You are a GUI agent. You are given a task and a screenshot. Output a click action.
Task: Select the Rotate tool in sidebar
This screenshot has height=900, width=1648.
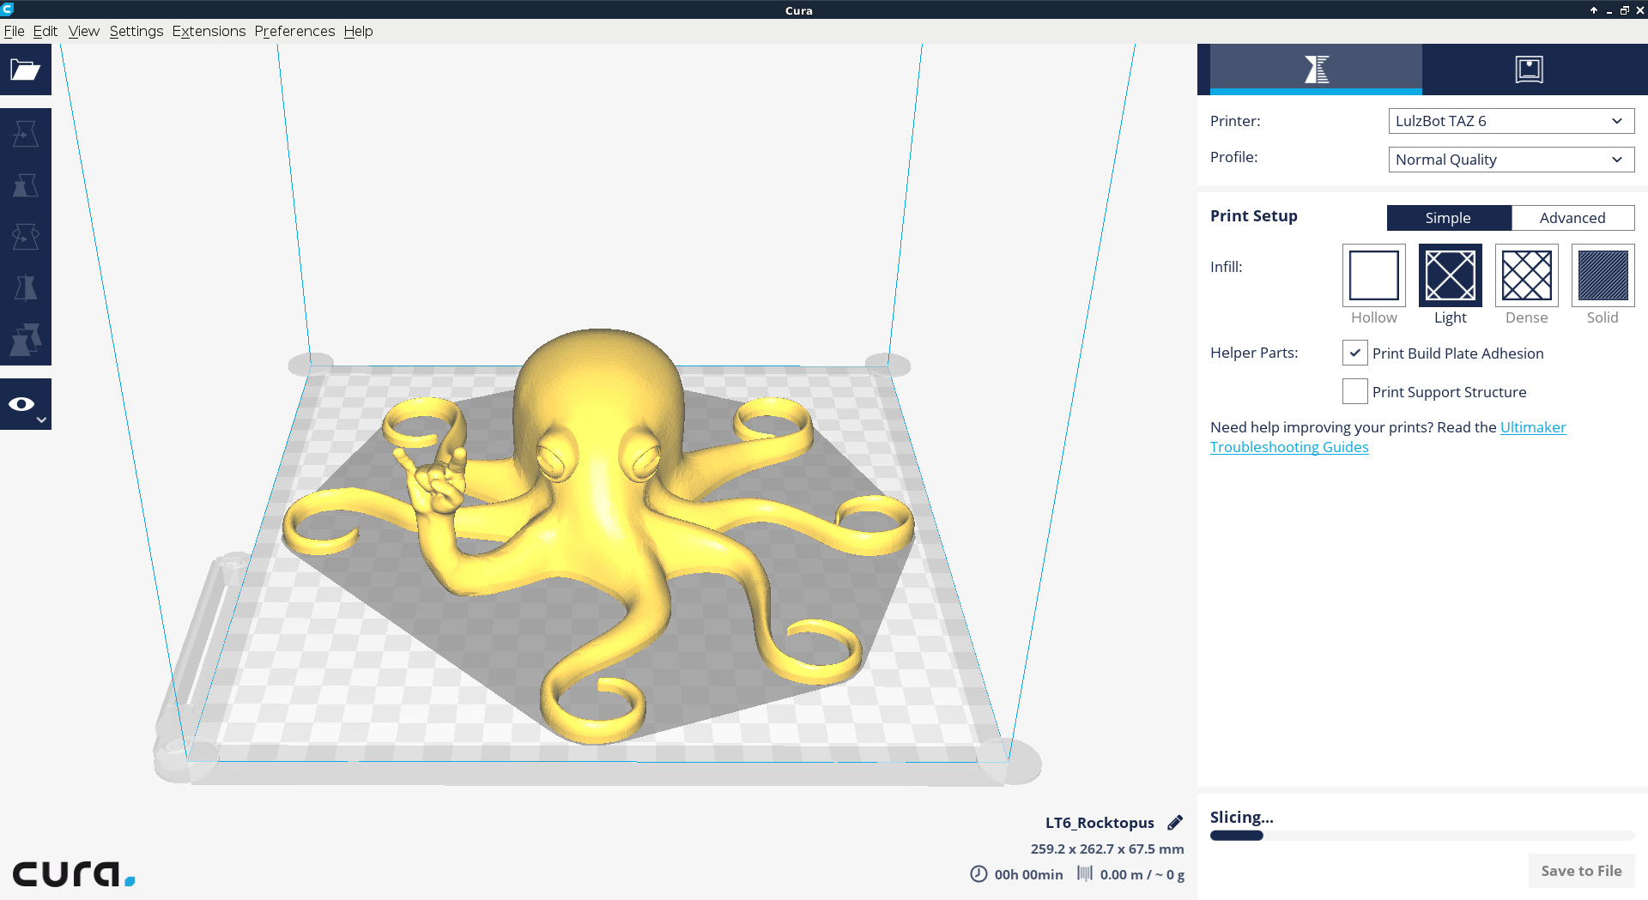point(25,237)
